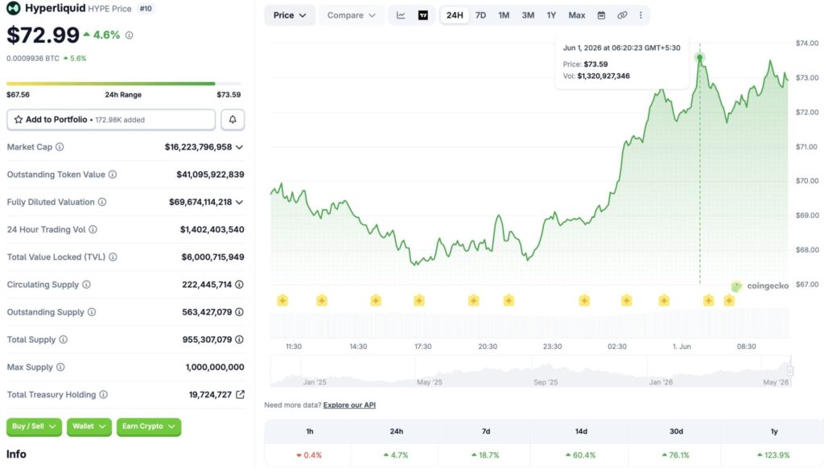Click the $1,402,403,540 trading volume value
The width and height of the screenshot is (824, 469).
click(212, 229)
